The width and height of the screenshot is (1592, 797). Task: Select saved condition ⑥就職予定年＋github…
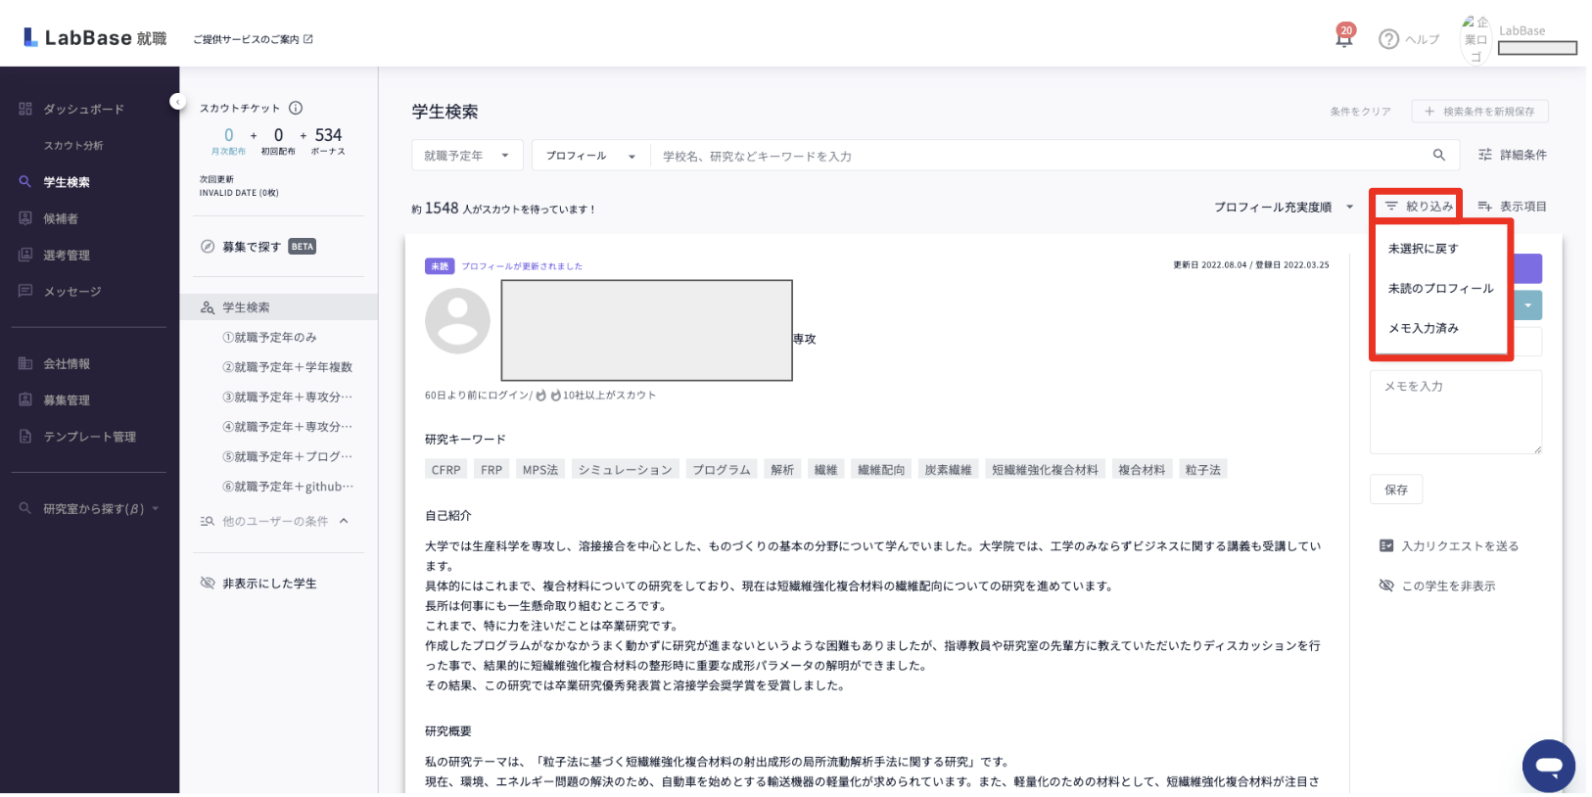coord(288,487)
